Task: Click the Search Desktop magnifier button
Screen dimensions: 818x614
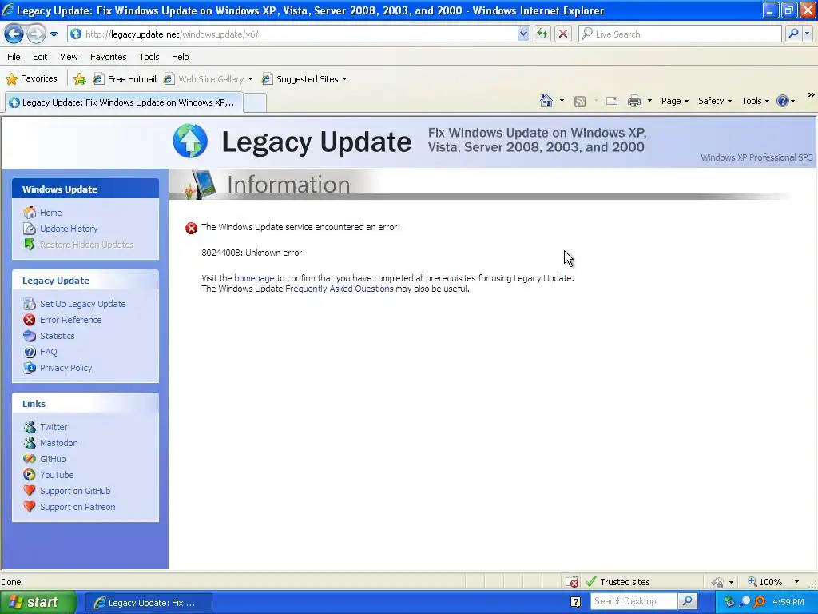Action: pyautogui.click(x=688, y=601)
